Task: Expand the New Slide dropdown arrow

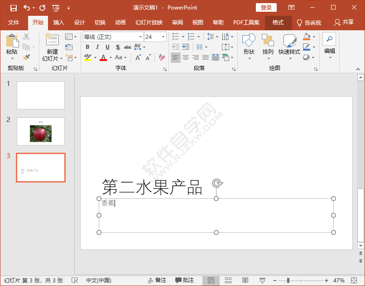Action: (x=61, y=58)
